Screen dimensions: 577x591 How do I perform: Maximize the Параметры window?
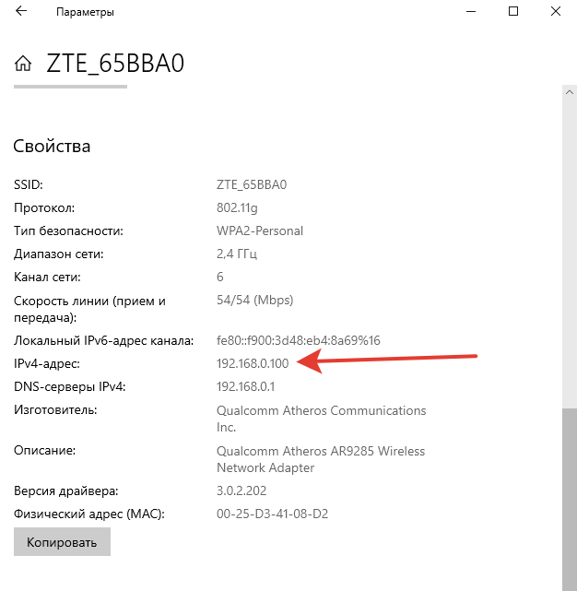[x=513, y=13]
